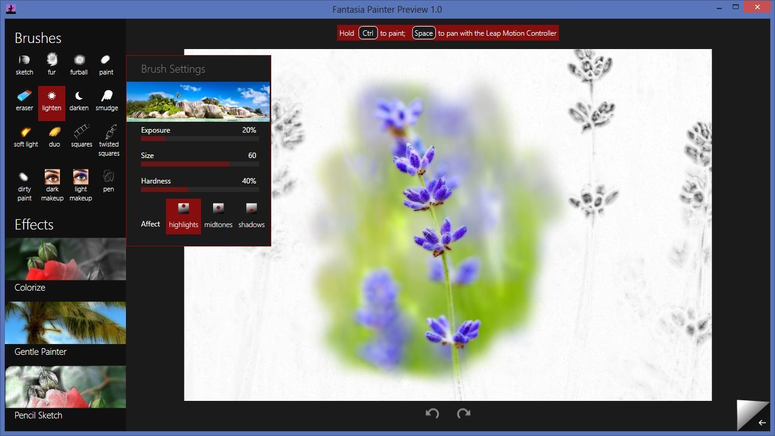Set Affect to highlights
This screenshot has height=436, width=775.
pyautogui.click(x=183, y=216)
